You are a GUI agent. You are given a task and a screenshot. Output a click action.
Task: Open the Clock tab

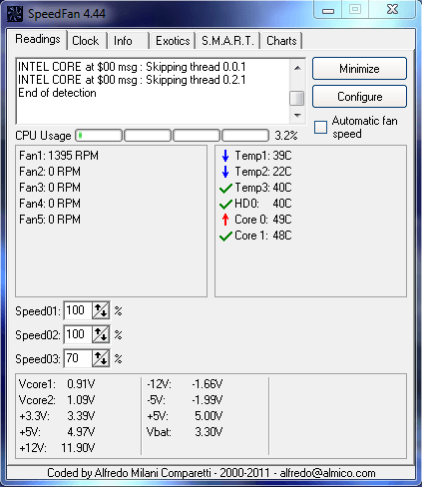point(86,41)
